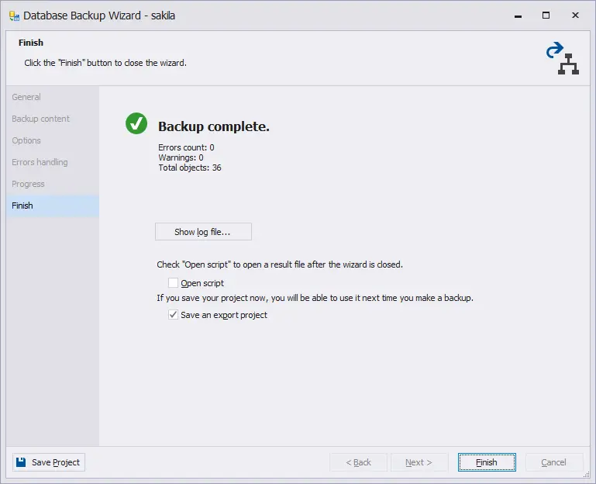The height and width of the screenshot is (484, 596).
Task: Click the window title 'Database Backup Wizard - sakila'
Action: pyautogui.click(x=99, y=16)
